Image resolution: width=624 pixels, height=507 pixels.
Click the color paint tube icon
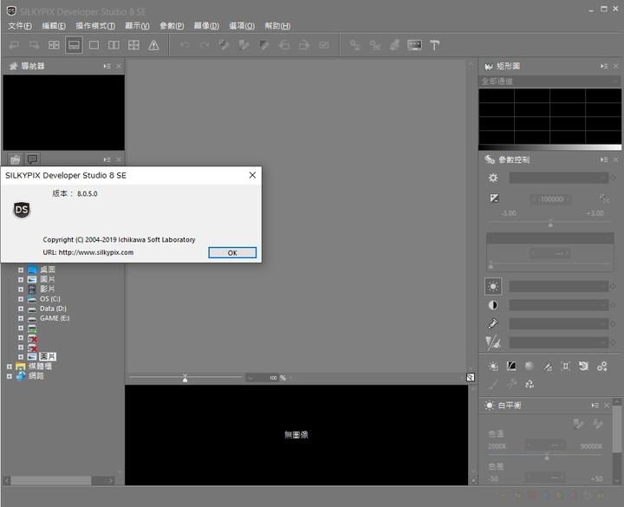[x=493, y=324]
